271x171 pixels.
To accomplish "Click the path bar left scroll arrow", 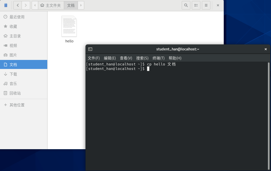I will 35,5.
